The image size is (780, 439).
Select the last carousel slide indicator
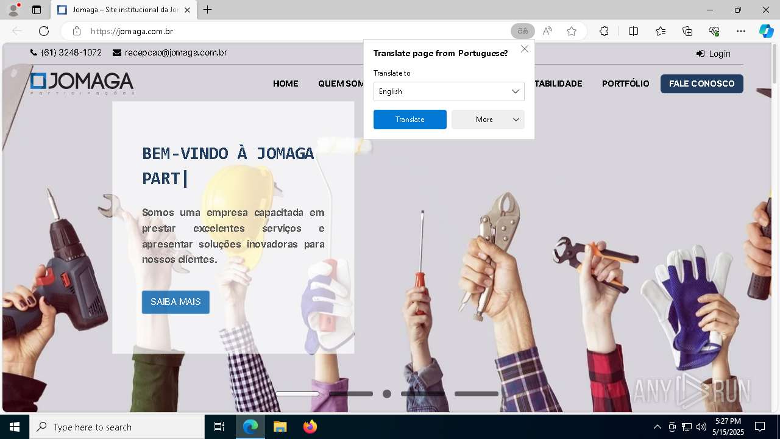477,394
